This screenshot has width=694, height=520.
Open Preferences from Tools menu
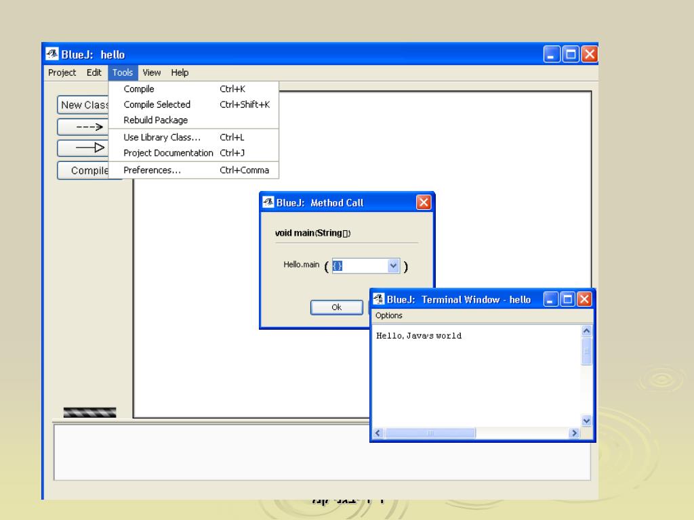194,170
